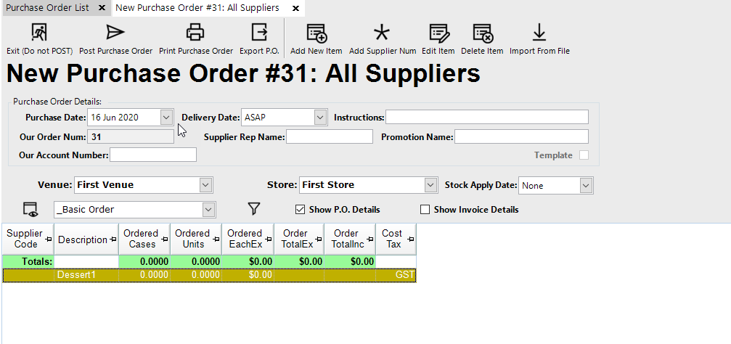Click the Edit Item icon

(438, 33)
